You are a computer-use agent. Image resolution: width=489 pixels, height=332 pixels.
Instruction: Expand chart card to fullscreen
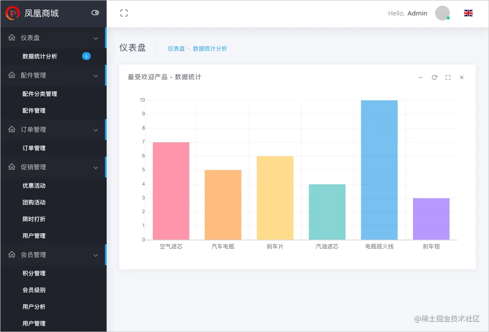click(x=448, y=77)
